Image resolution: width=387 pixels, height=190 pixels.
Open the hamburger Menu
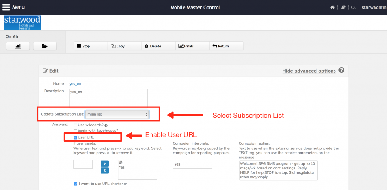coord(13,7)
